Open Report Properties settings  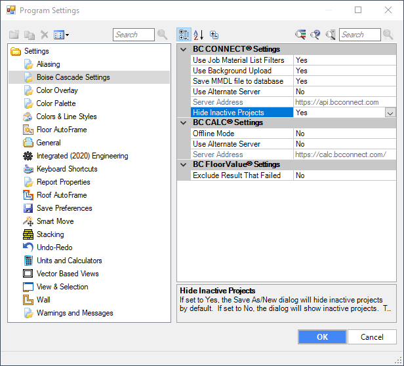64,182
